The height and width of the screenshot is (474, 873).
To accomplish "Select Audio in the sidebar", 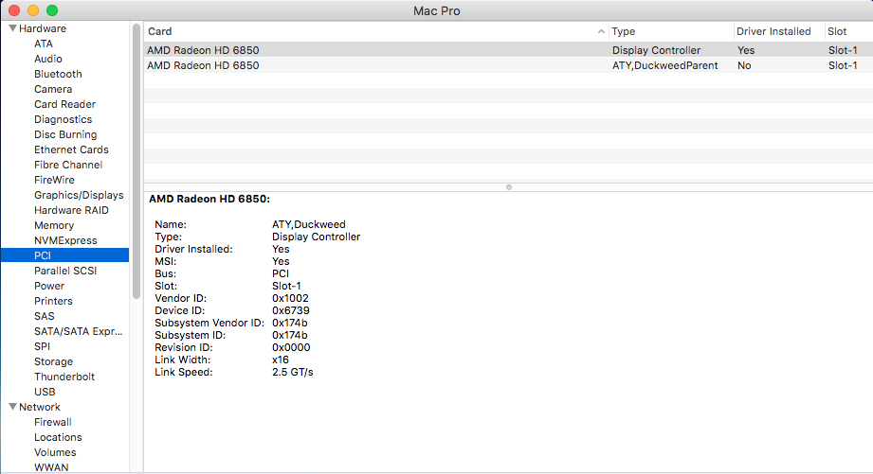I will (48, 59).
